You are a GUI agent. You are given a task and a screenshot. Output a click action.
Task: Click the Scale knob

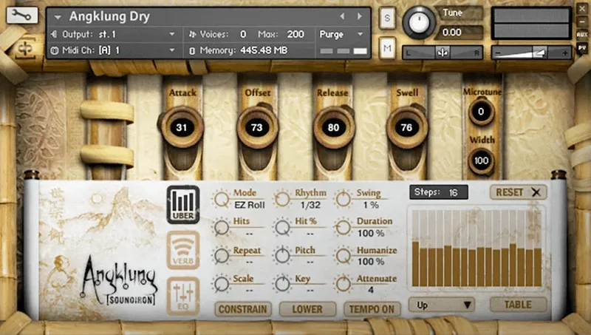pyautogui.click(x=222, y=284)
